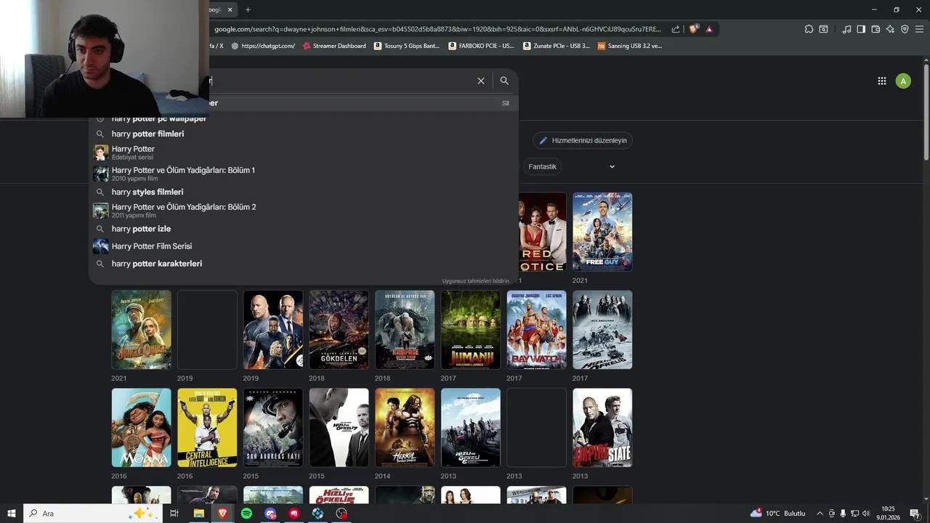Viewport: 930px width, 523px height.
Task: Open the Brave playlist music-note icon
Action: click(846, 29)
